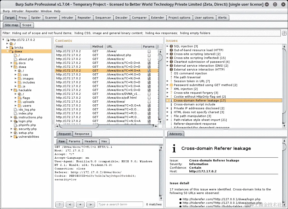Open the Scanner tab
288x209 pixels.
click(51, 18)
